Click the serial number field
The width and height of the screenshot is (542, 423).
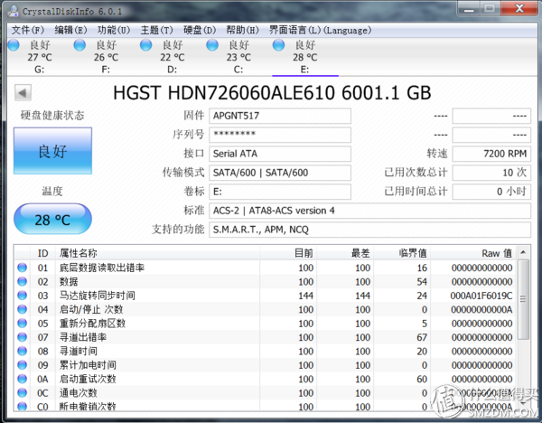280,135
